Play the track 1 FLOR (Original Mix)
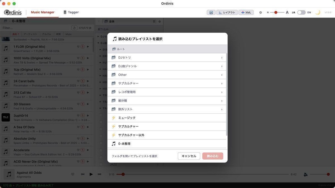Image resolution: width=335 pixels, height=188 pixels. (88, 47)
